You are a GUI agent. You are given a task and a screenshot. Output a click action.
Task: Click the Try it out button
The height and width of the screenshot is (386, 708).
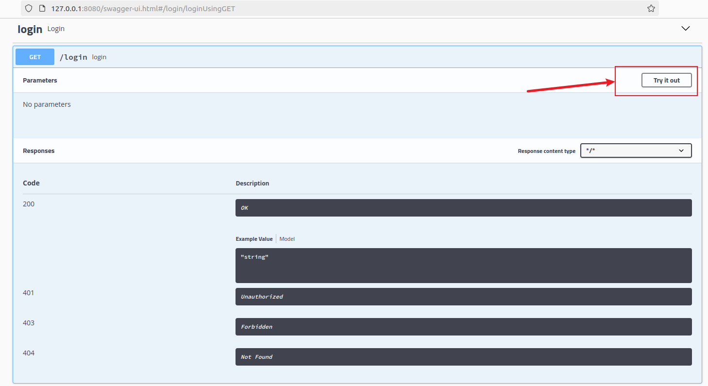tap(666, 80)
